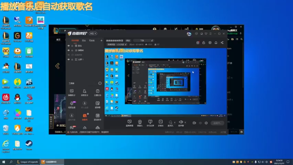This screenshot has width=293, height=165.
Task: Click the share icon in the info bar
Action: point(222,43)
